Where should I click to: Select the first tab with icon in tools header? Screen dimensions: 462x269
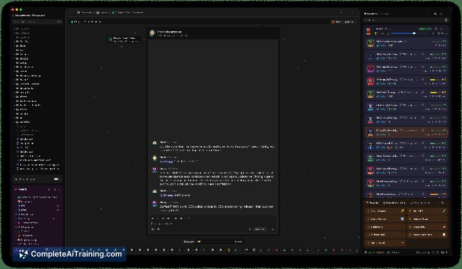pos(372,203)
